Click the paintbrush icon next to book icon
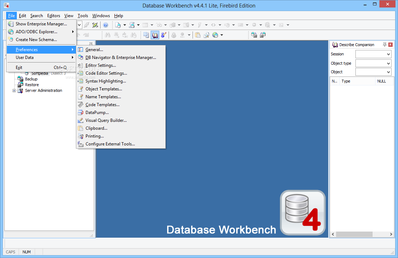Screen dimensions: 398x258 coord(164,35)
